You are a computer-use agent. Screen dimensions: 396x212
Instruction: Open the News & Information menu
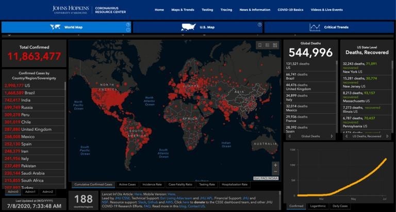tap(255, 10)
